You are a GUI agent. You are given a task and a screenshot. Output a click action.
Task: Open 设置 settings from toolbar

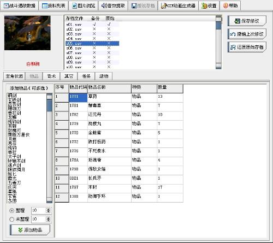(x=209, y=5)
